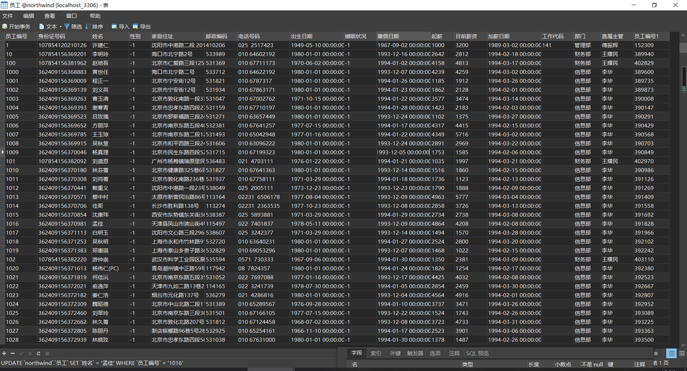Open the 导入 import wizard
Screen dimensions: 687x371
[120, 26]
